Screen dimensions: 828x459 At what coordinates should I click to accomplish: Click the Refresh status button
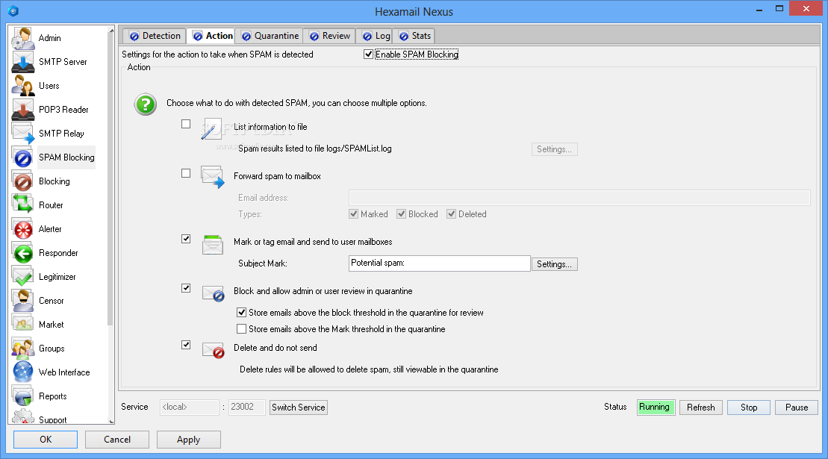point(701,408)
